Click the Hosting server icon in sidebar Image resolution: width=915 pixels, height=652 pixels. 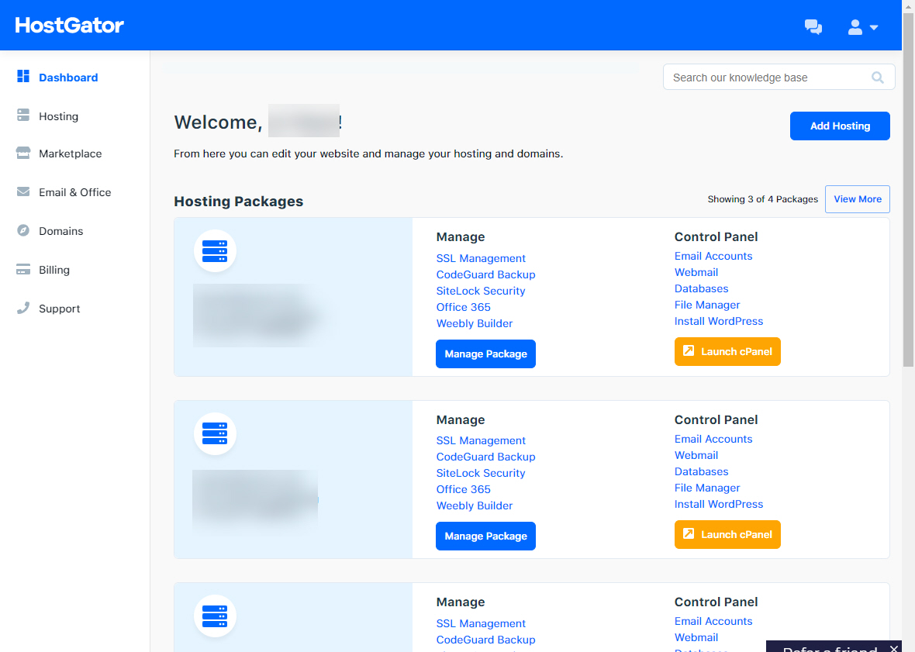pos(23,115)
